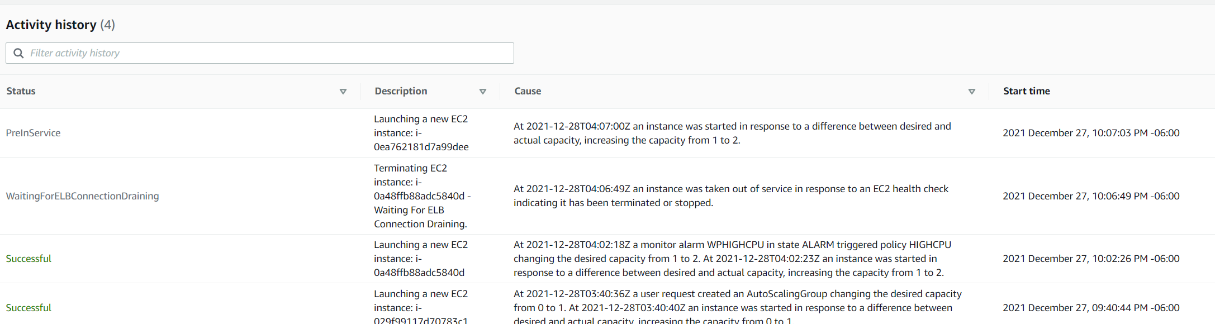The height and width of the screenshot is (324, 1215).
Task: Click the Cause column header
Action: coord(528,91)
